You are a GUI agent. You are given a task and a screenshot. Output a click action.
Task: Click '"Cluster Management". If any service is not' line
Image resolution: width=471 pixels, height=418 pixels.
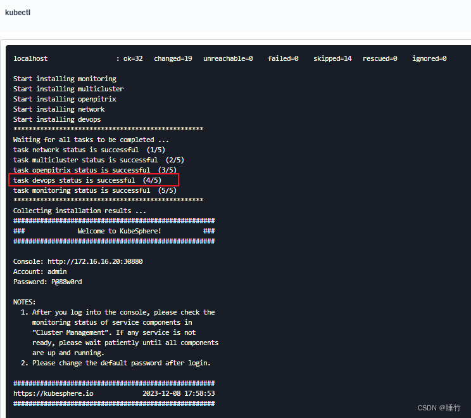tap(114, 332)
